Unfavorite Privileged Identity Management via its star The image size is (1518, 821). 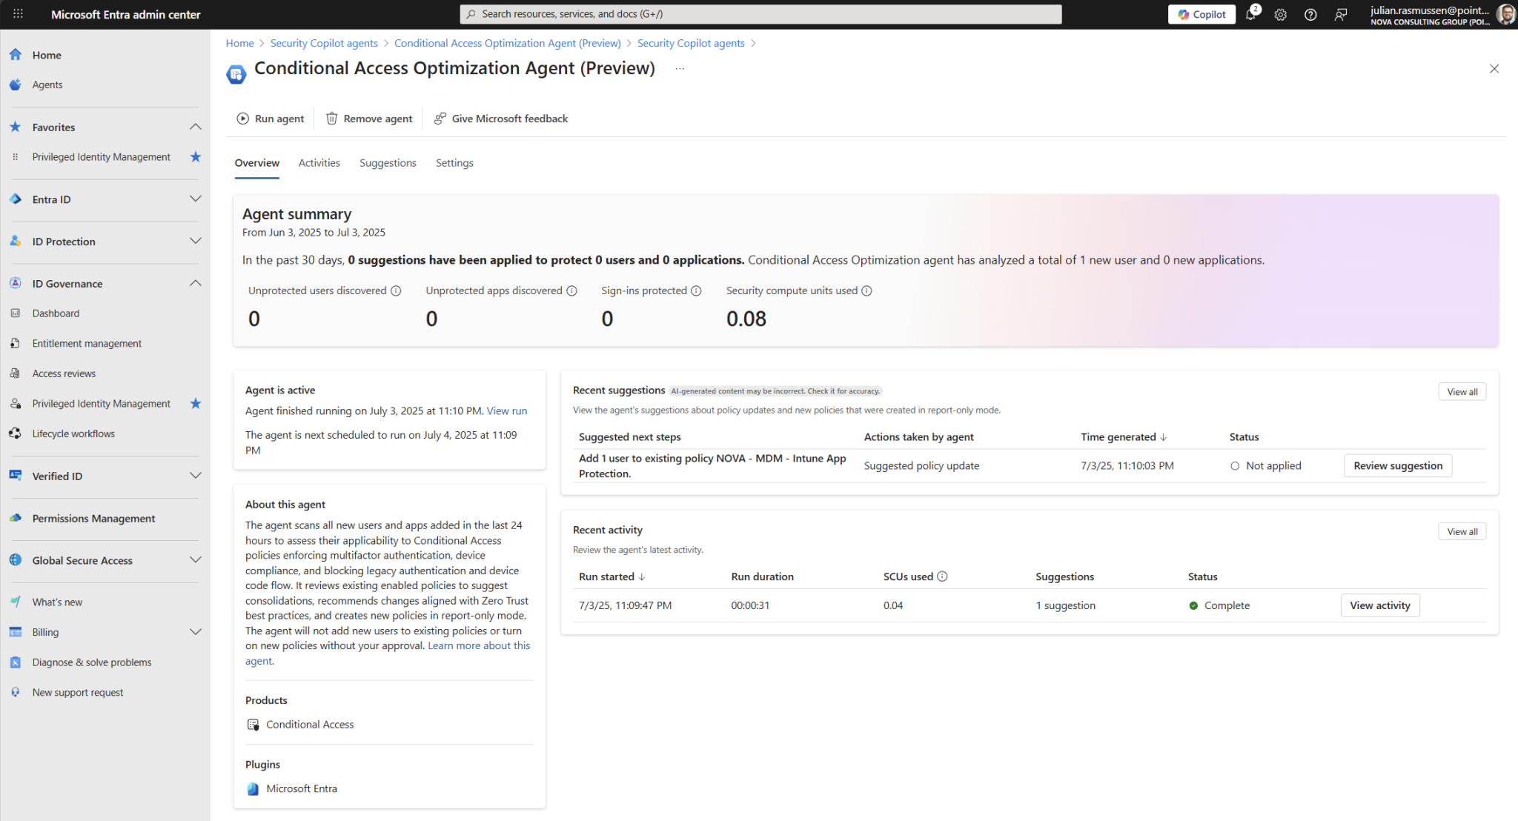coord(196,156)
